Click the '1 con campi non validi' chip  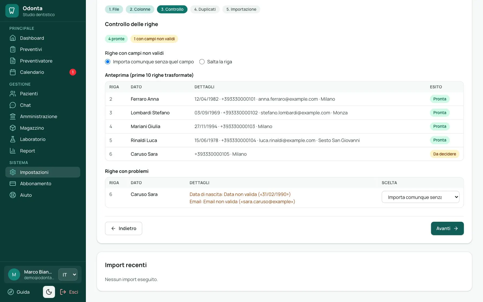tap(154, 39)
